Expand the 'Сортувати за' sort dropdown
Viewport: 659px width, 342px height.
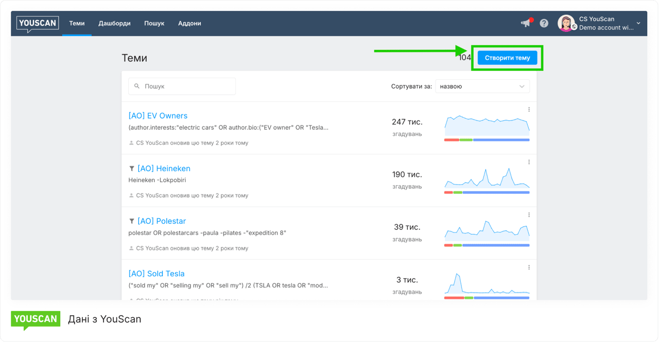pos(482,86)
